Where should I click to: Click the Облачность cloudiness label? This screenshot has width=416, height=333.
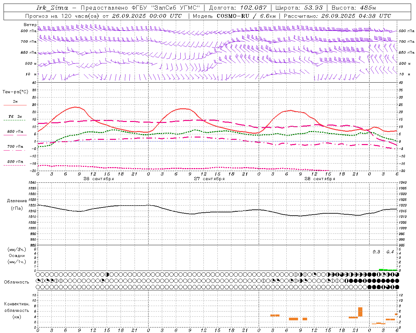(x=17, y=282)
